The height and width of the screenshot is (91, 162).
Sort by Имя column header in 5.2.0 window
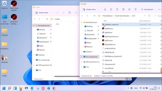tap(105, 21)
